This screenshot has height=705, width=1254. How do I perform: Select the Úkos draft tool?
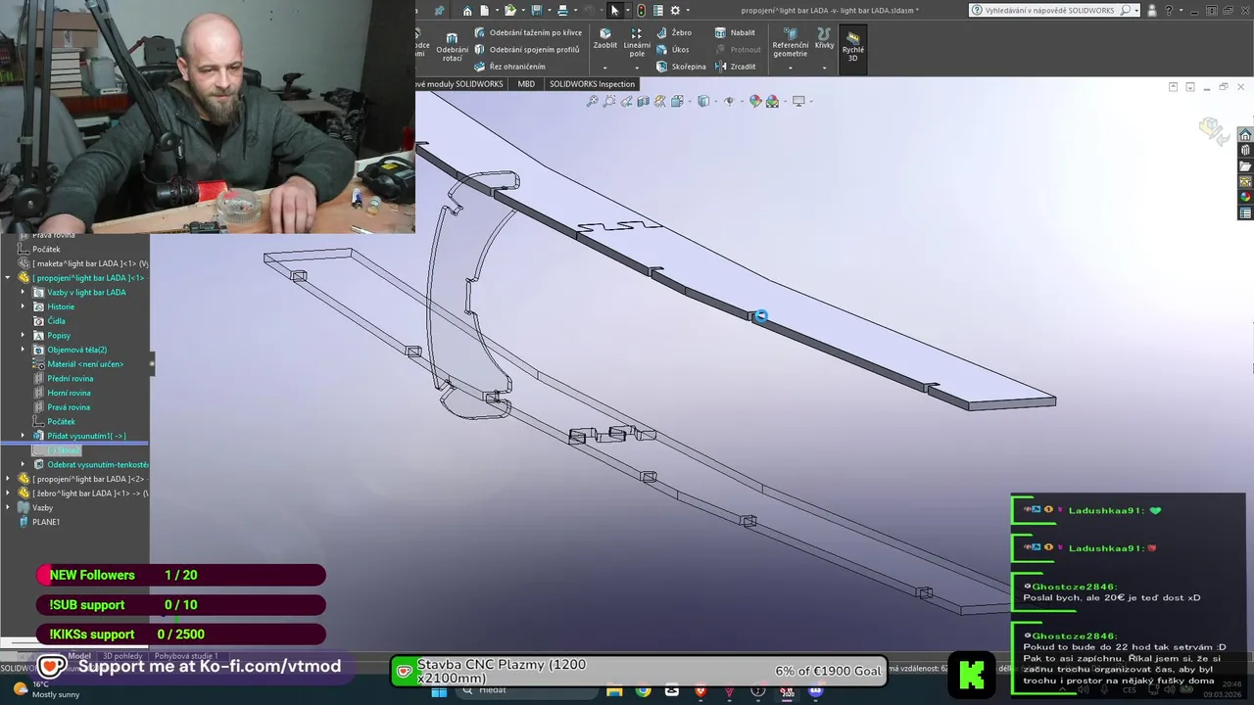(673, 49)
